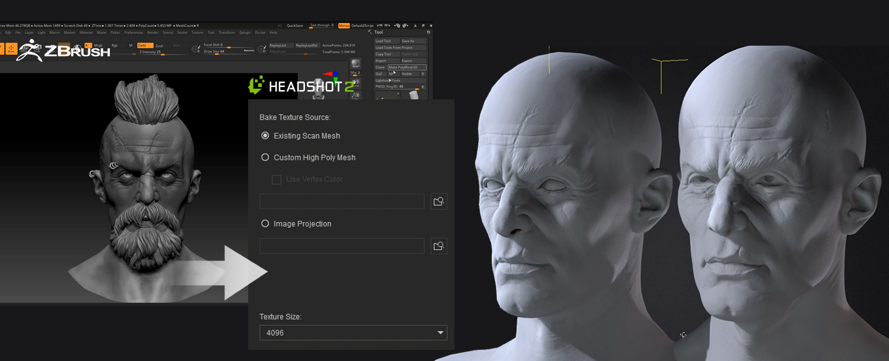
Task: Toggle the Zadd sculpt mode
Action: [x=144, y=45]
